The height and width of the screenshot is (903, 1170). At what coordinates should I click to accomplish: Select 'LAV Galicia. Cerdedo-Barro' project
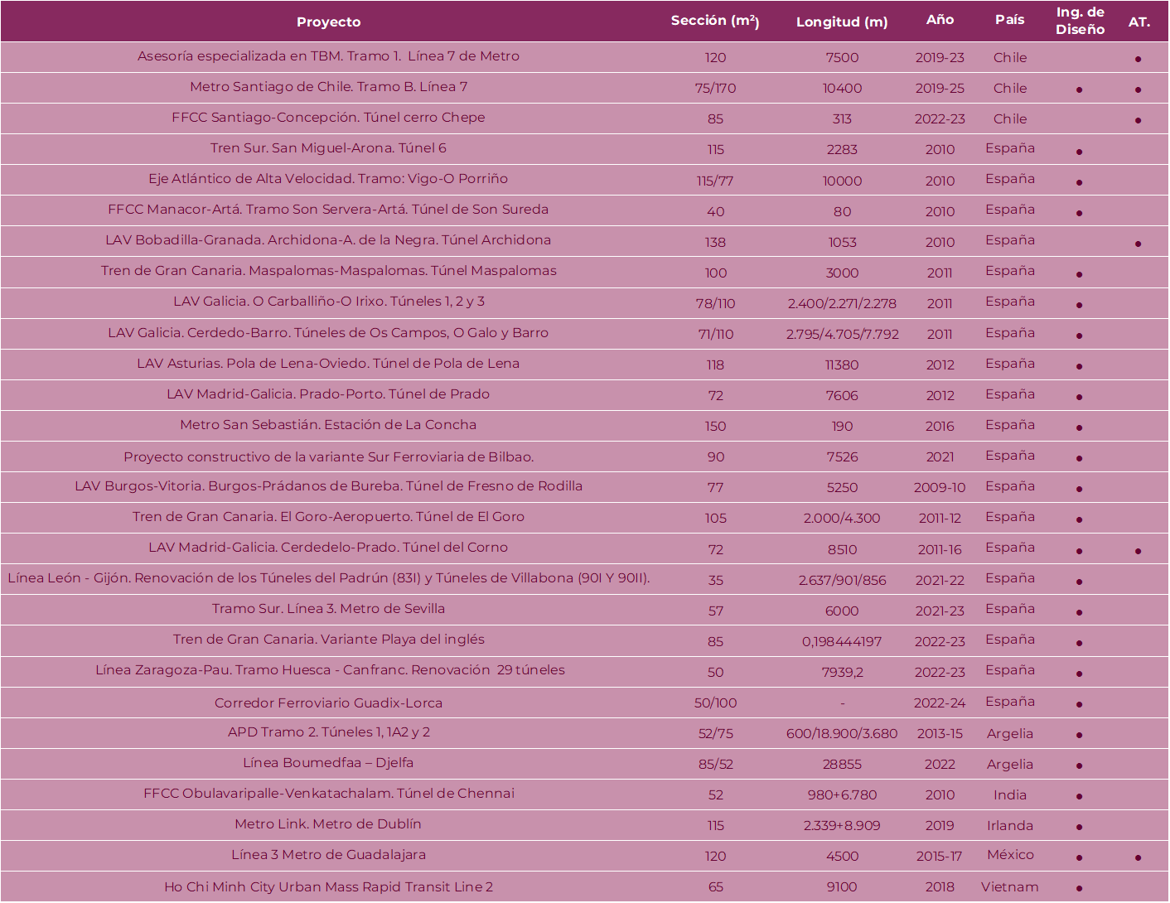coord(328,333)
